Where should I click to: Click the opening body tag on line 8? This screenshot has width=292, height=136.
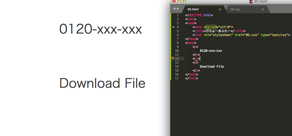[x=191, y=43]
